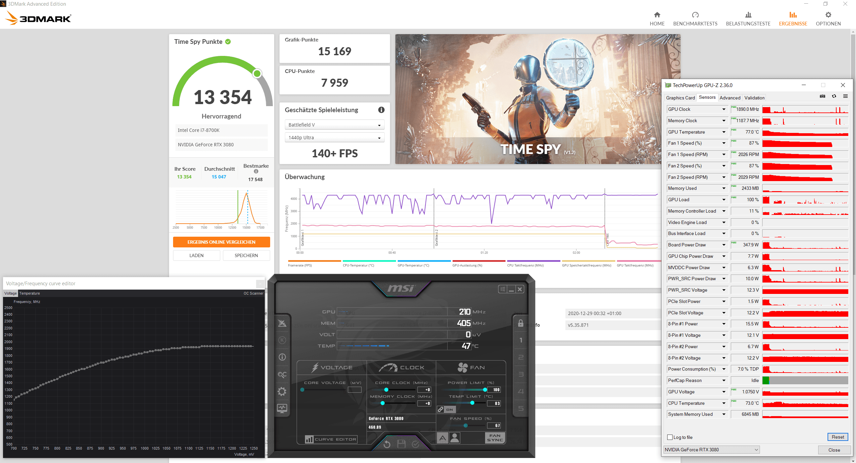856x463 pixels.
Task: Start the OC Scanner icon in Afterburner sidebar
Action: pos(282,375)
